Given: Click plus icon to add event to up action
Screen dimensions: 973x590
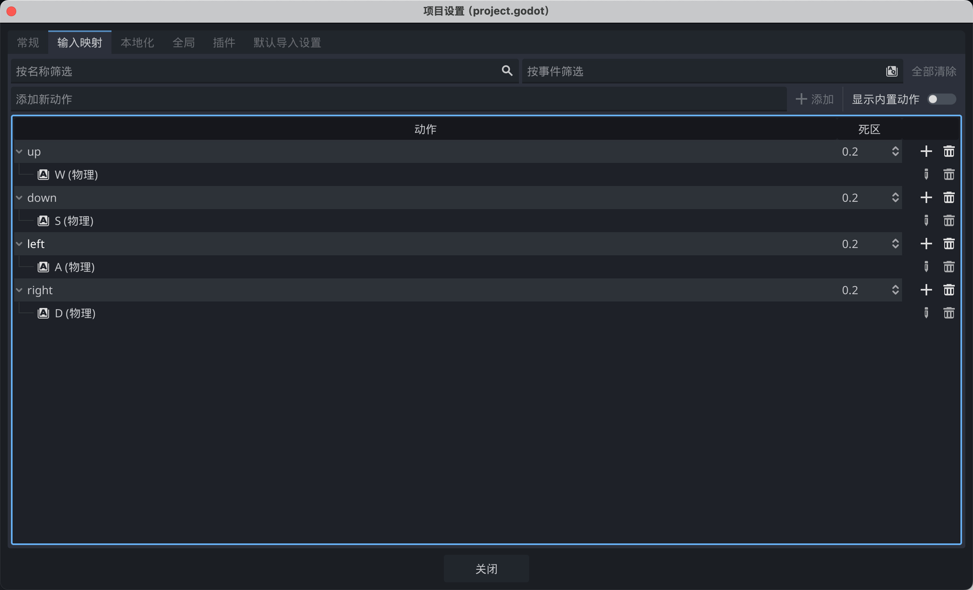Looking at the screenshot, I should 926,152.
